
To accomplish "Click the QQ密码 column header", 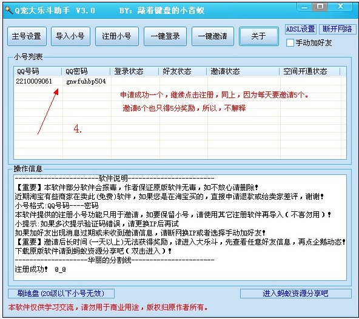I will click(x=86, y=71).
